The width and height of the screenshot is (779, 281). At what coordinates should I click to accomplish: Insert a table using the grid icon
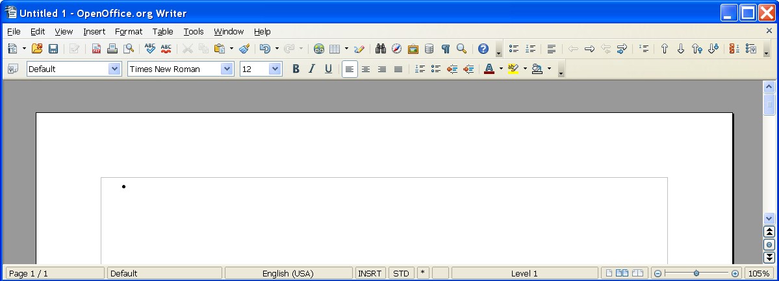coord(335,49)
